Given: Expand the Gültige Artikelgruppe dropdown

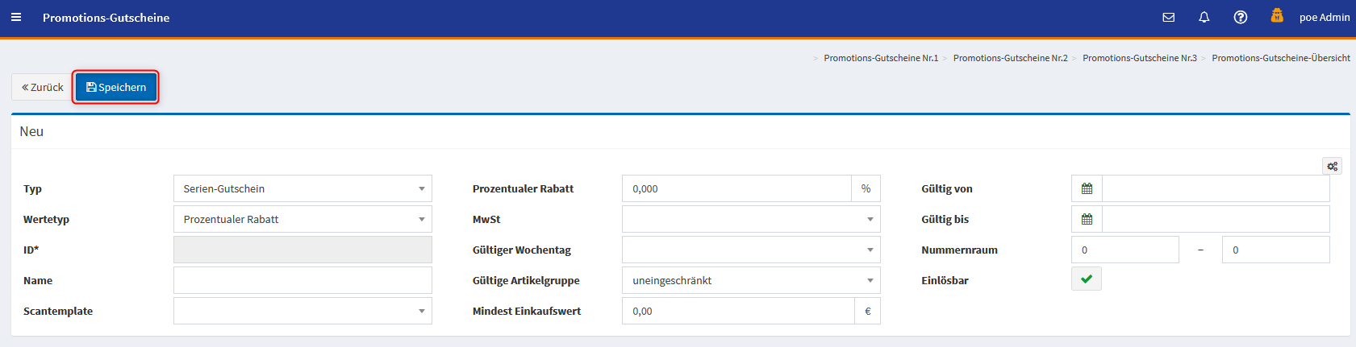Looking at the screenshot, I should point(750,280).
